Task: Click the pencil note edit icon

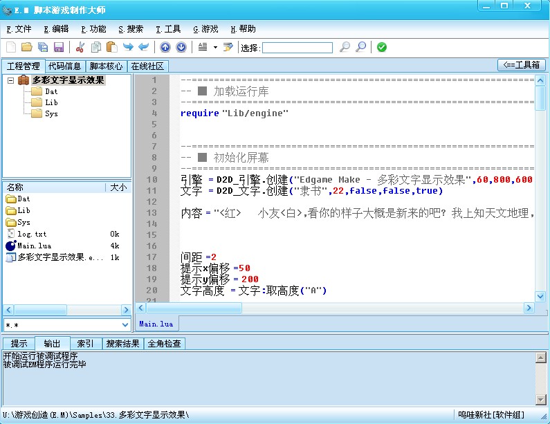Action: [x=228, y=47]
